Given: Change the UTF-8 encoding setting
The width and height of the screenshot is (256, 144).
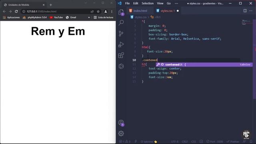Looking at the screenshot, I should pos(175,142).
